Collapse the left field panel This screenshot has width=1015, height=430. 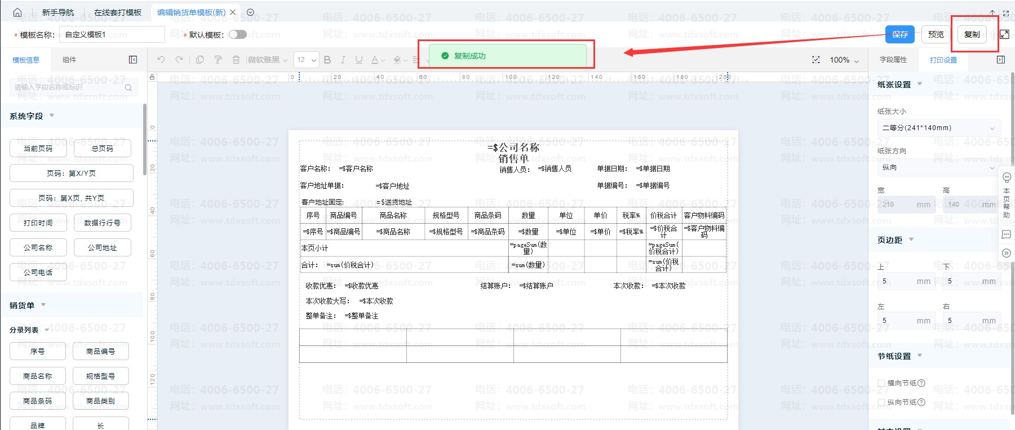pyautogui.click(x=133, y=60)
